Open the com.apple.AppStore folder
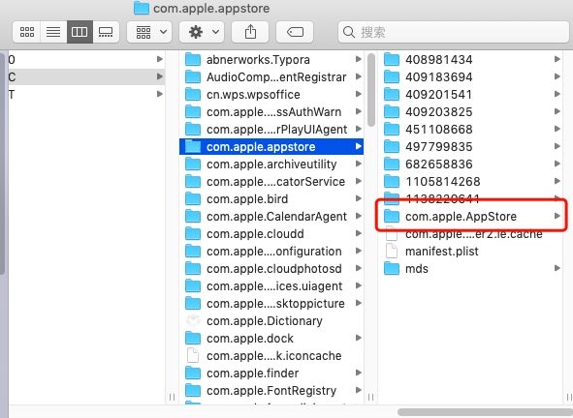This screenshot has width=573, height=418. click(x=471, y=217)
